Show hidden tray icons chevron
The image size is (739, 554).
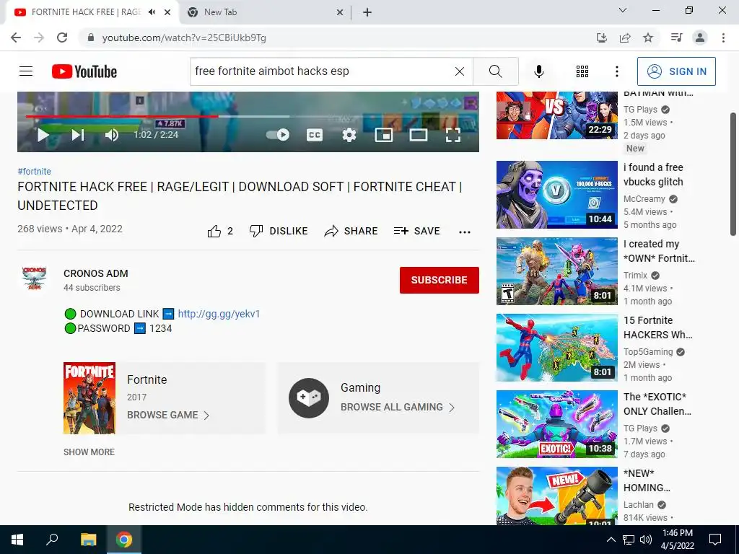(x=611, y=540)
